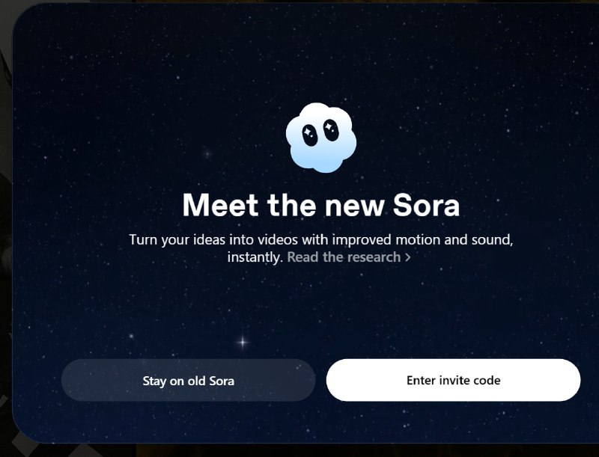Image resolution: width=599 pixels, height=457 pixels.
Task: Choose Stay on old Sora
Action: click(x=189, y=380)
